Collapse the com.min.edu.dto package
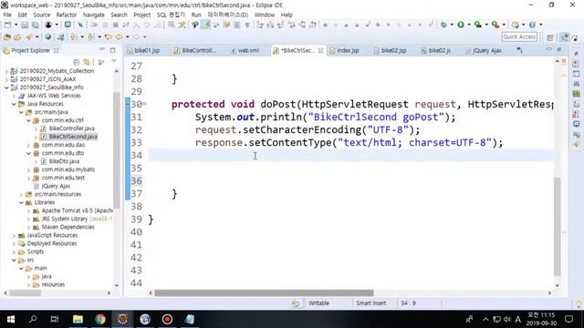Image resolution: width=584 pixels, height=328 pixels. 28,153
